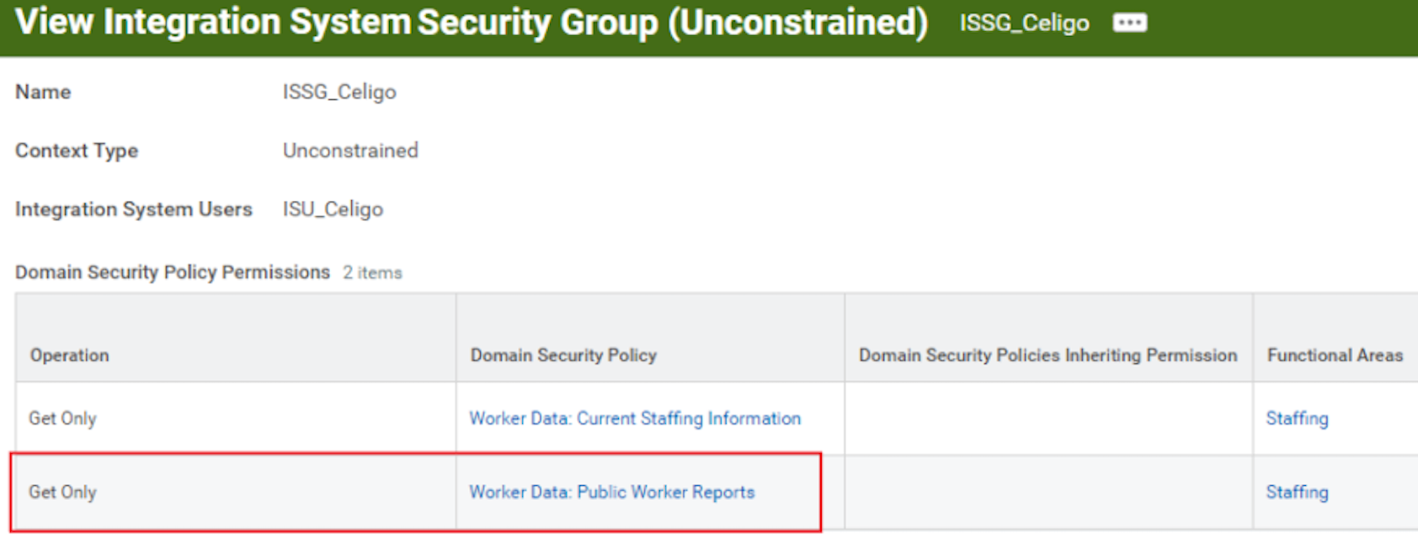Click ISSG_Celigo in the green header
This screenshot has height=538, width=1418.
[x=1024, y=23]
